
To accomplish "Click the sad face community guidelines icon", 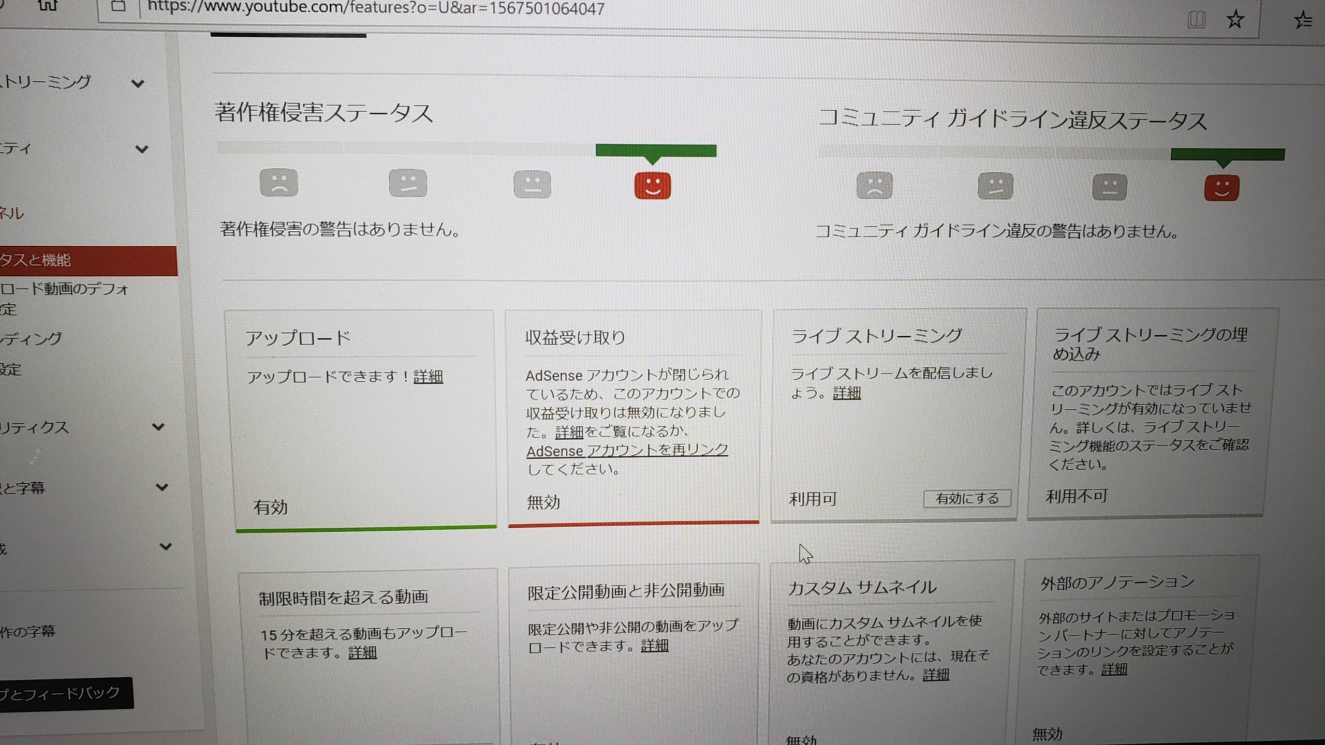I will [874, 185].
